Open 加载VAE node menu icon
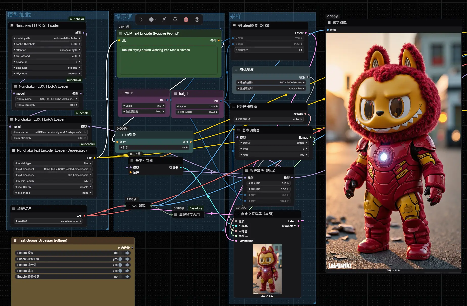 coord(14,209)
